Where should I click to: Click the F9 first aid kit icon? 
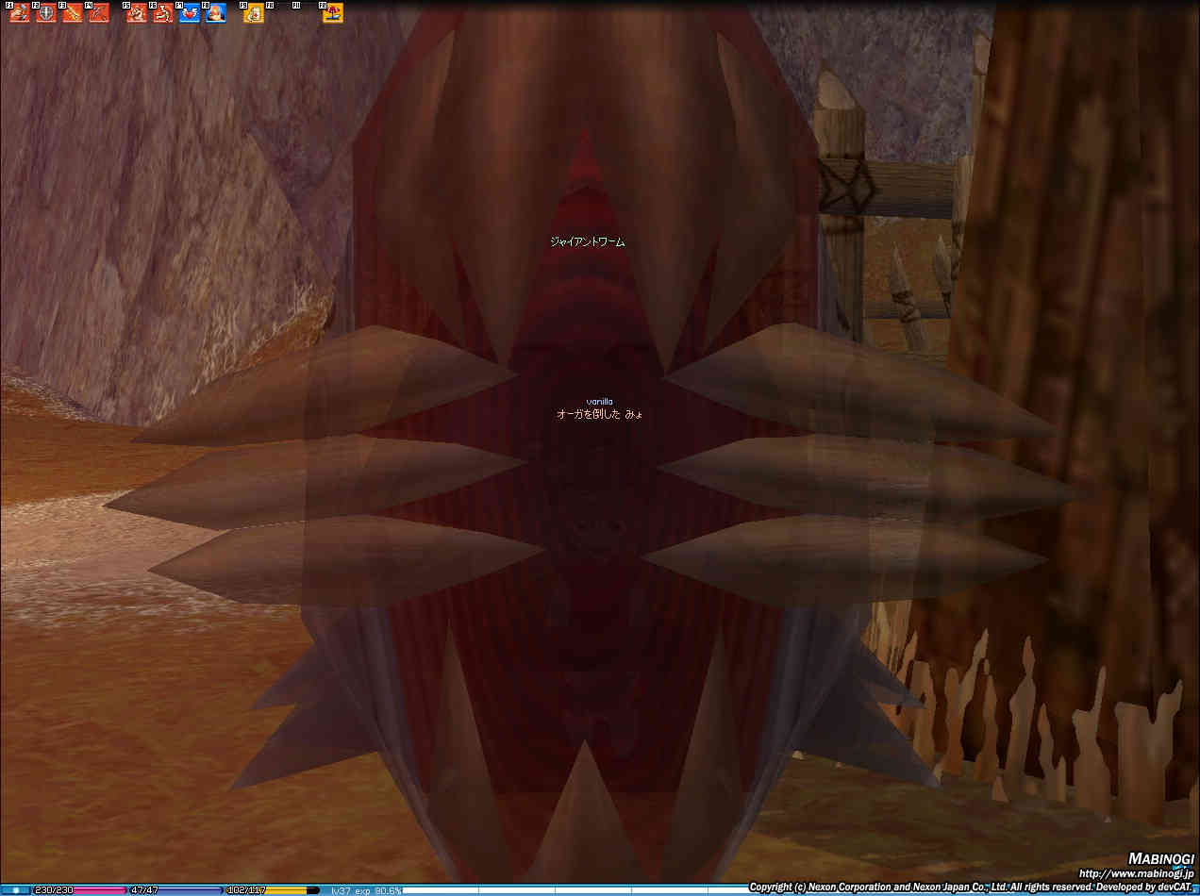[254, 13]
